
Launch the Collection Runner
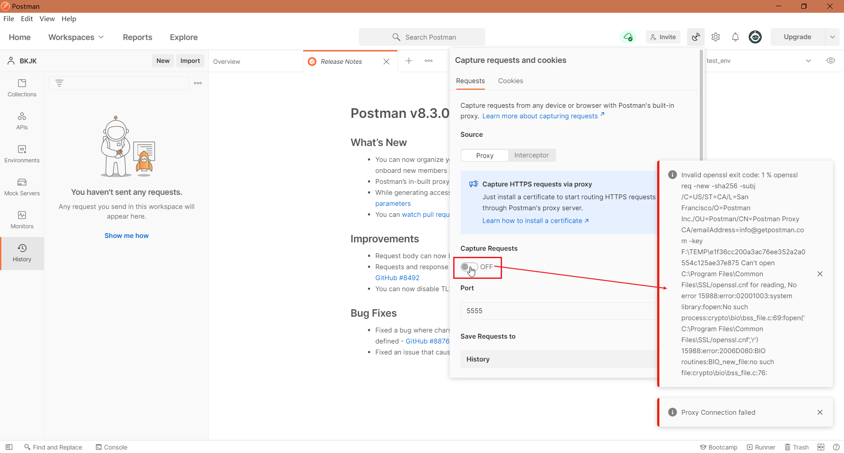(x=761, y=447)
